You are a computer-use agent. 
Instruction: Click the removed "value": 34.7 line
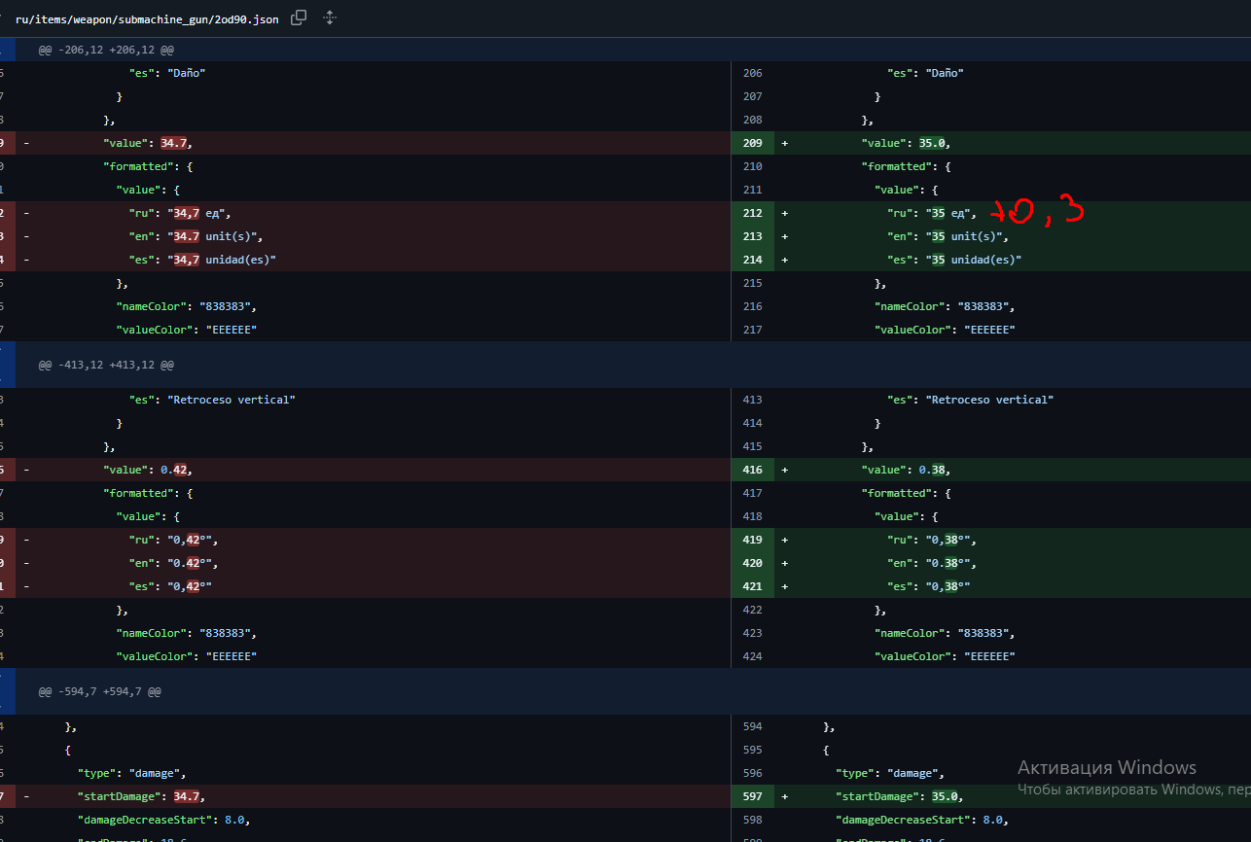click(x=154, y=143)
